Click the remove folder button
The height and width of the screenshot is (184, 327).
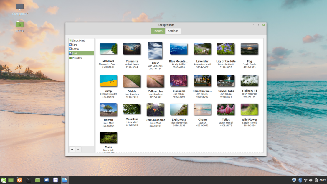pos(78,149)
